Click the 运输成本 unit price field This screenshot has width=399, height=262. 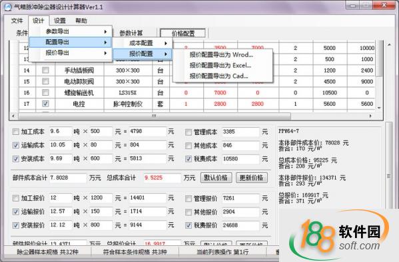101,145
